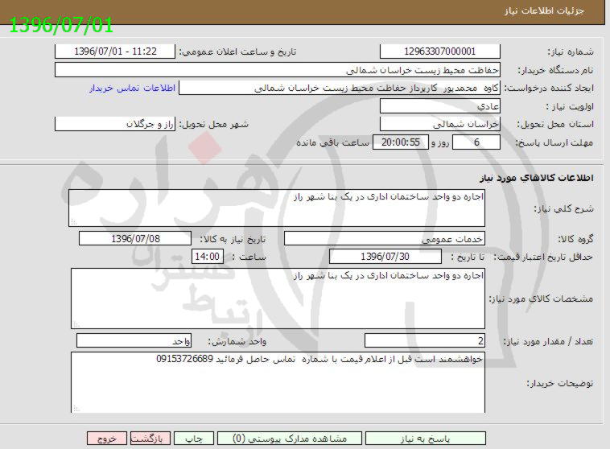This screenshot has height=449, width=610.
Task: Click the توضیحات خریدار text area
Action: point(278,382)
